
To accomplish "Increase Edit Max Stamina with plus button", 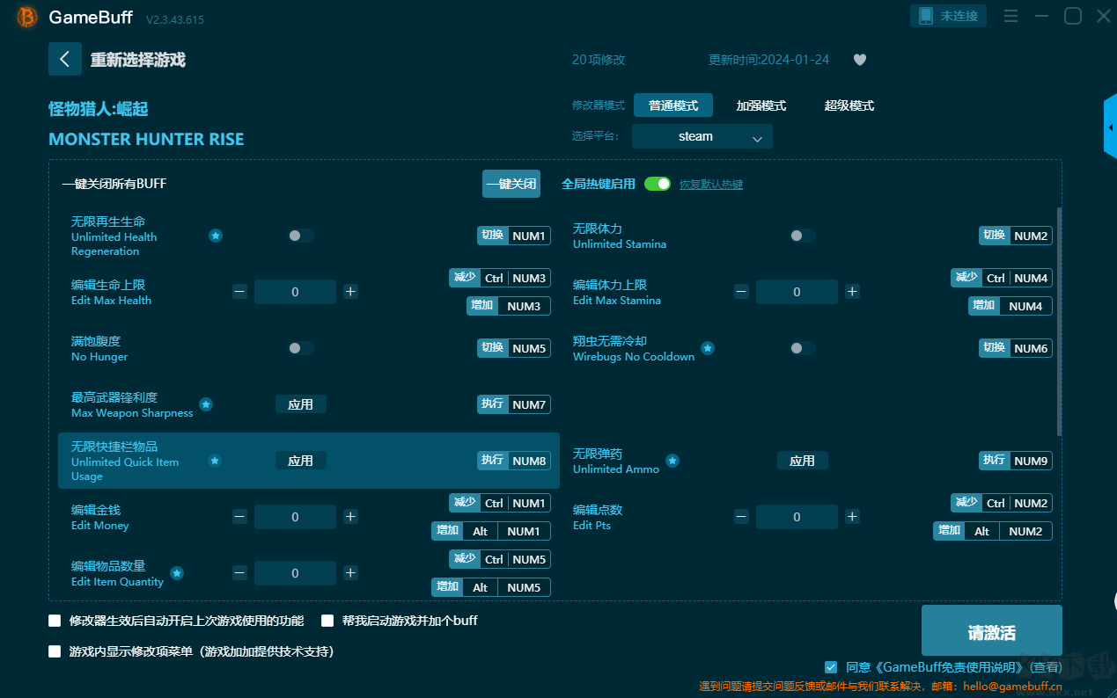I will pyautogui.click(x=852, y=292).
